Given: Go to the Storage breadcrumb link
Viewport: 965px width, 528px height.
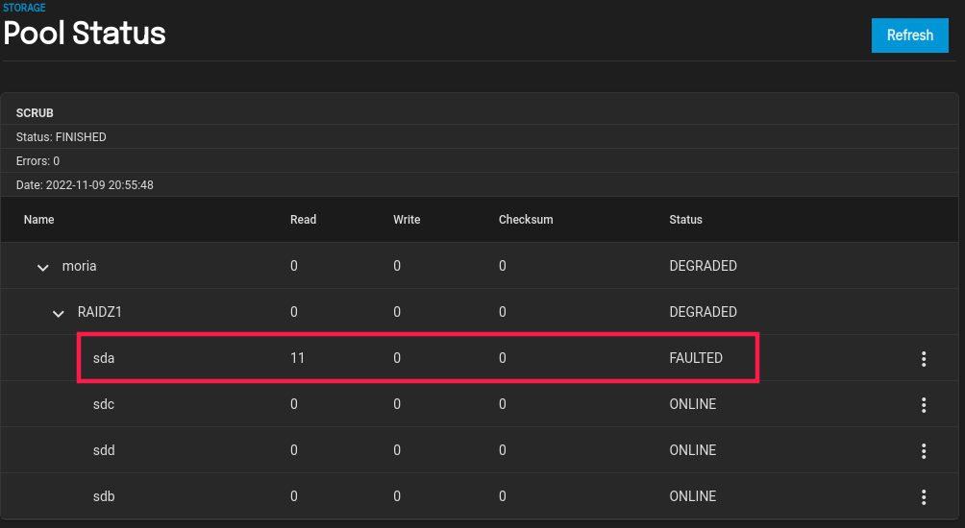Looking at the screenshot, I should (24, 8).
